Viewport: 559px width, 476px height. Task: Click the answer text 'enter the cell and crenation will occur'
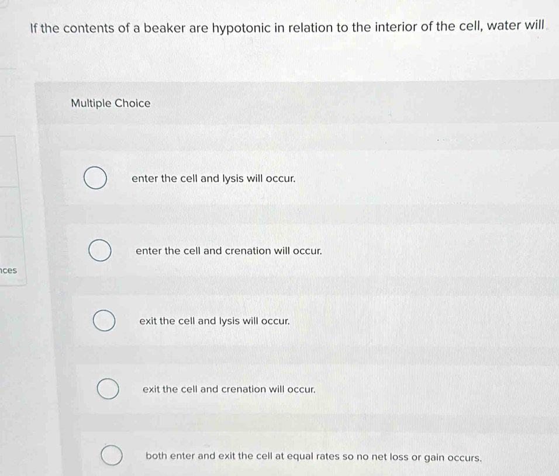(x=228, y=251)
